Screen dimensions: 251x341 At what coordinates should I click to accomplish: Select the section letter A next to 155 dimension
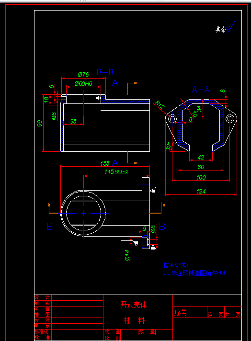pos(115,163)
